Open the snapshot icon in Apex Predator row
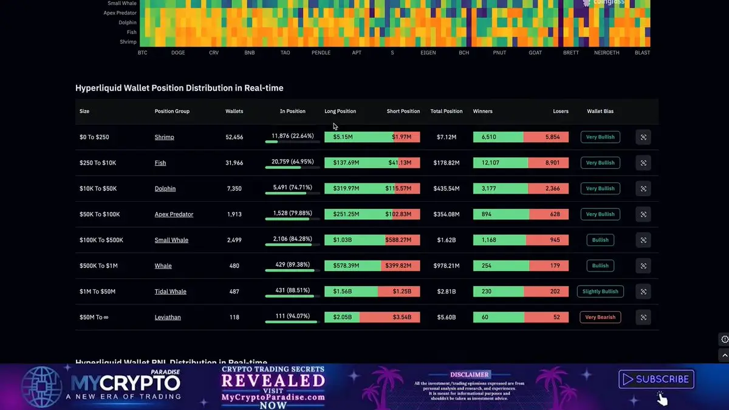The image size is (729, 410). coord(643,214)
